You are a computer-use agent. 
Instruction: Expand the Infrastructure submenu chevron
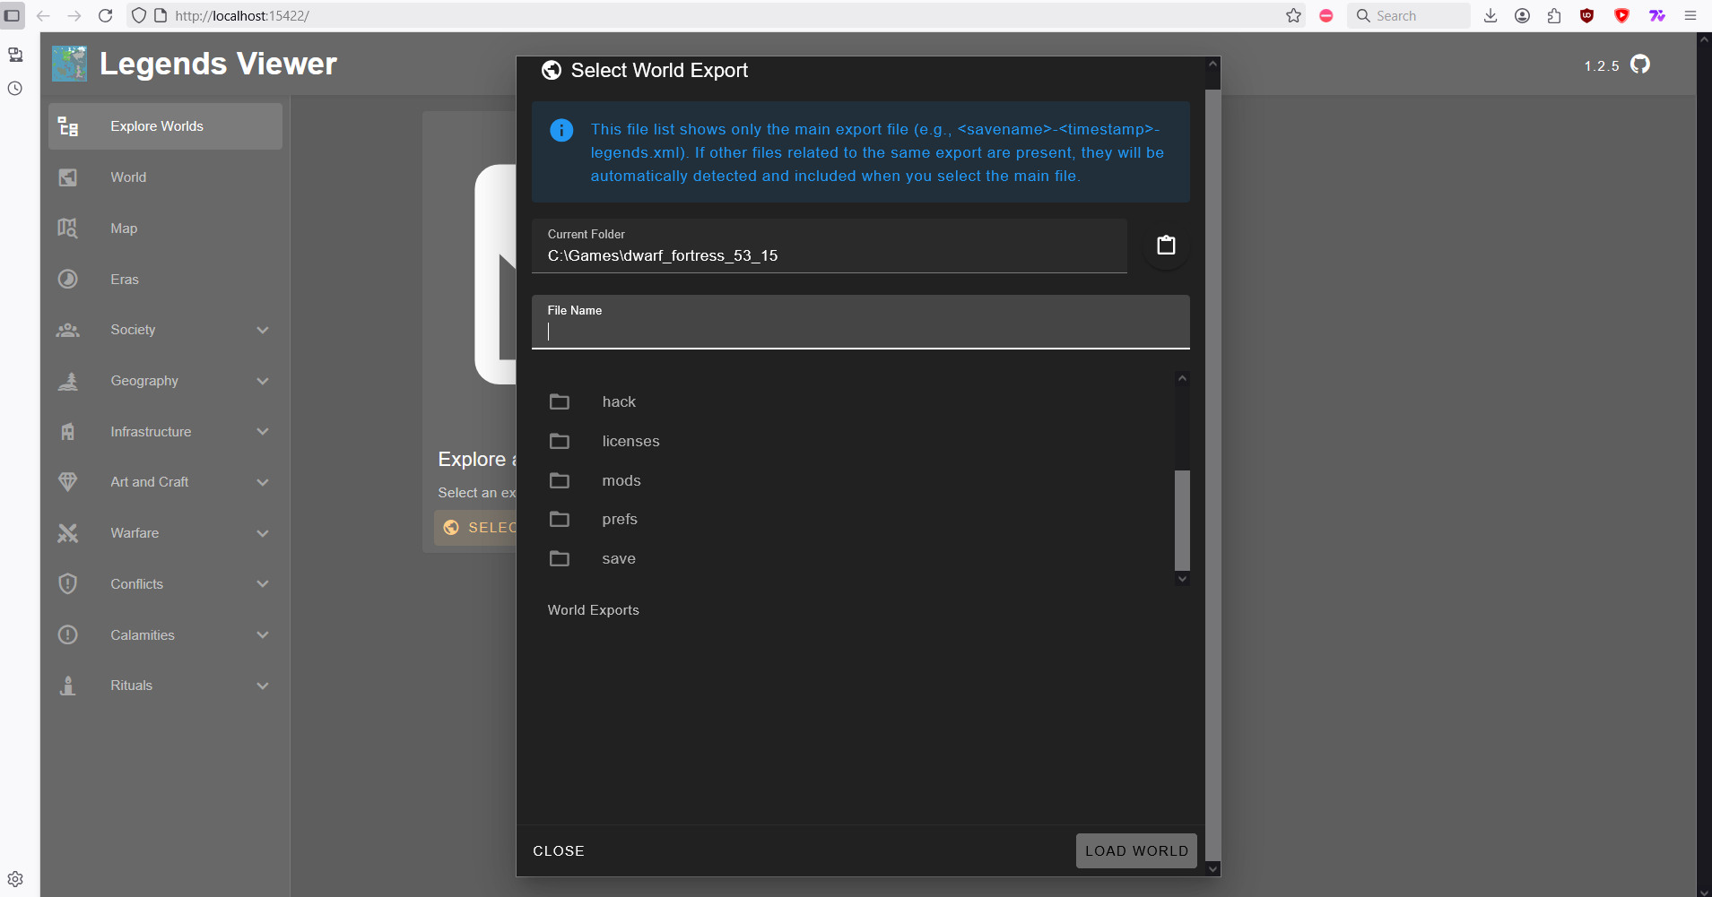click(x=263, y=432)
